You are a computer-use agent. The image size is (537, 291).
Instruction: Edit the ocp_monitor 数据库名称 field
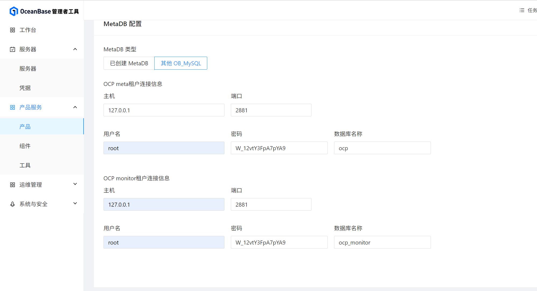click(382, 242)
